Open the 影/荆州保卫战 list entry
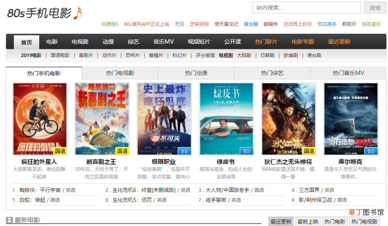 point(315,200)
